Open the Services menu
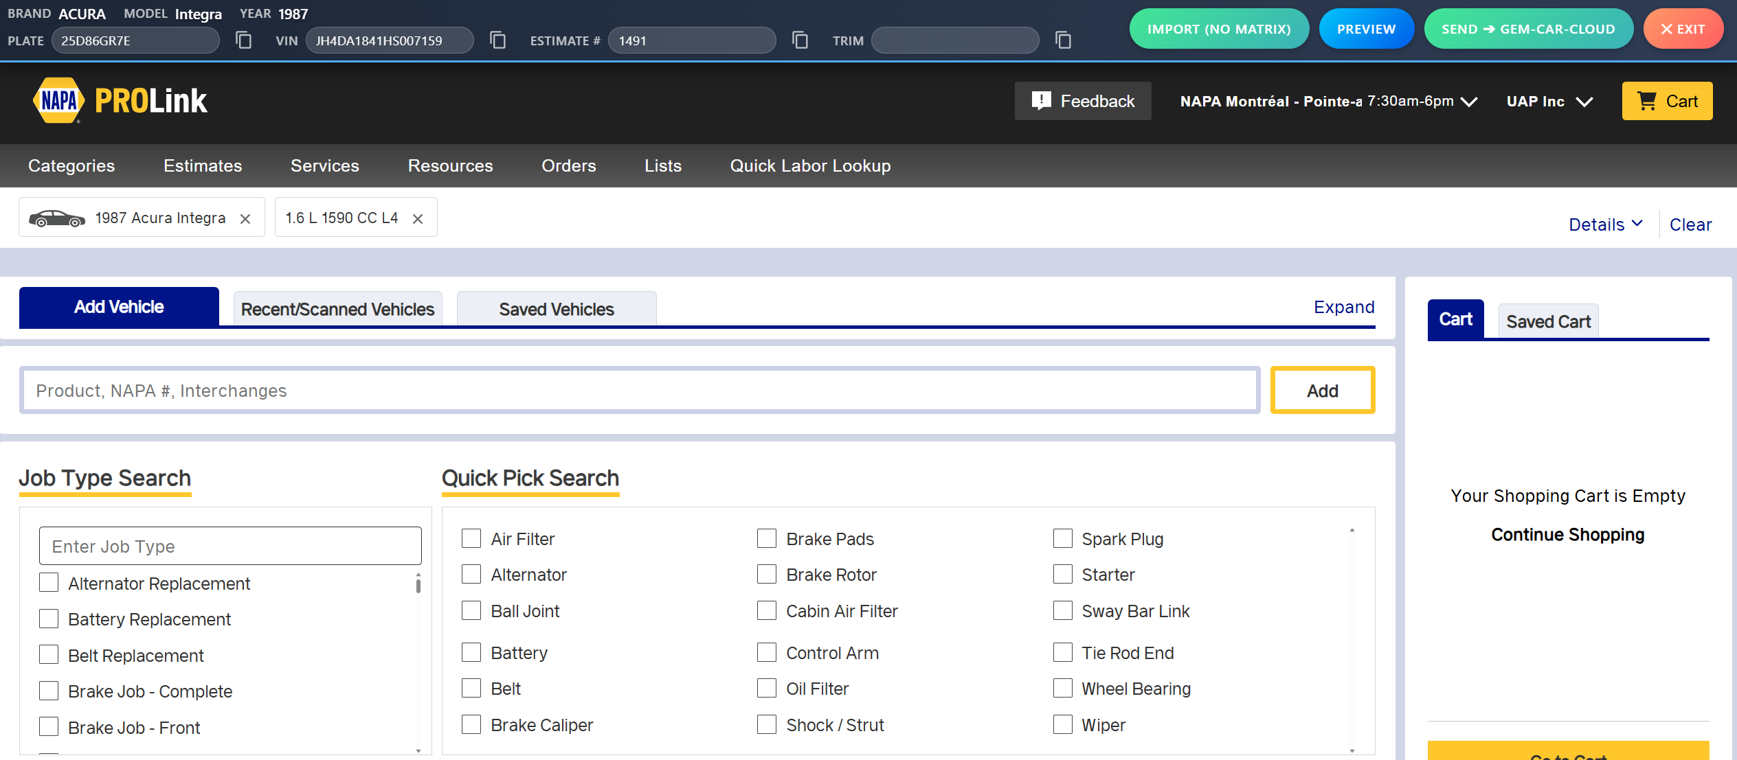The image size is (1737, 760). [x=325, y=165]
